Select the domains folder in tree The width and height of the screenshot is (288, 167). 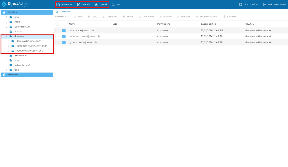[19, 36]
